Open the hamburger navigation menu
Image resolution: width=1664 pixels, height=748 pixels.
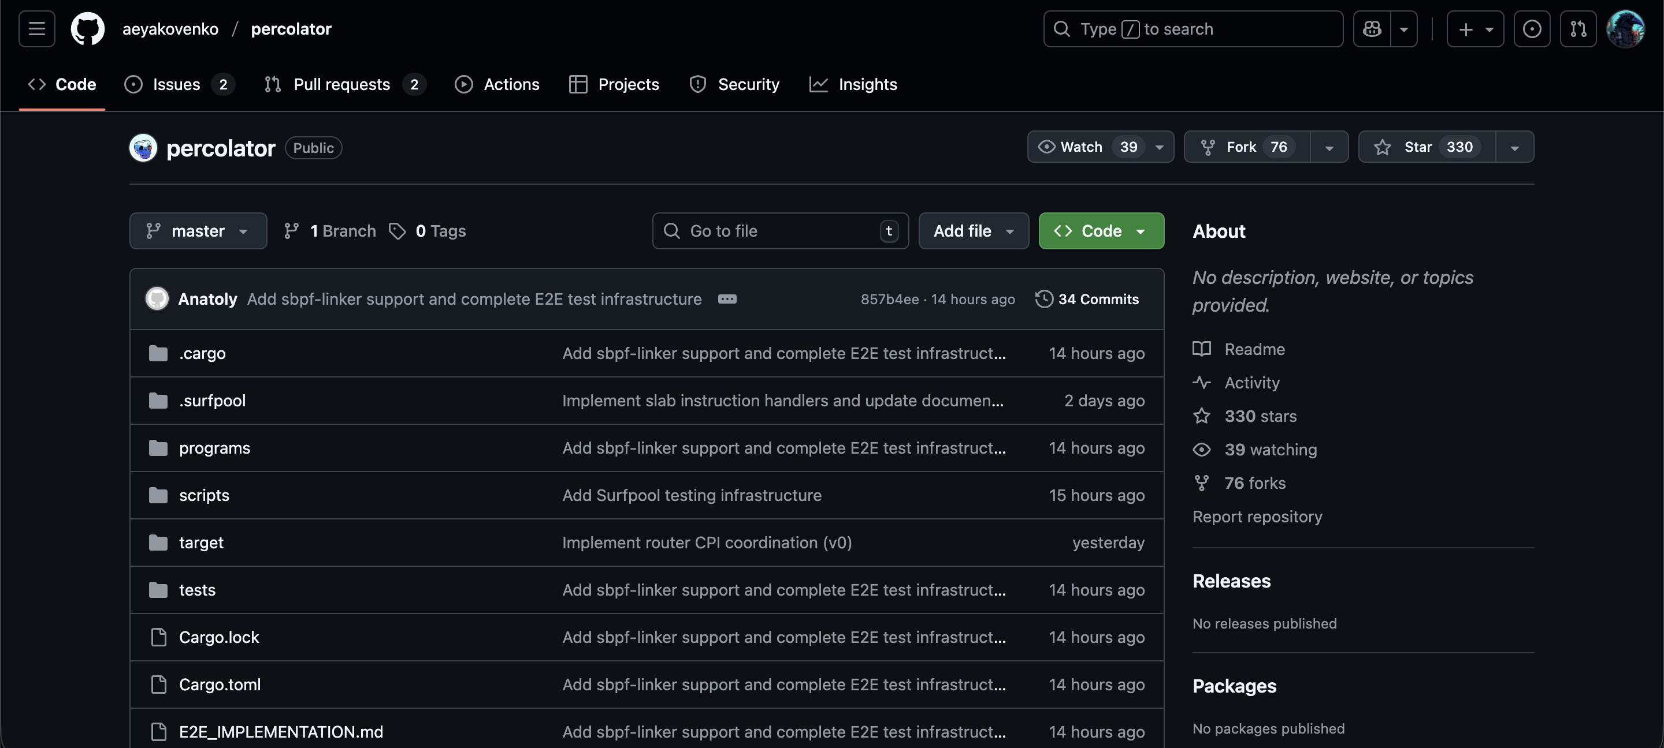pyautogui.click(x=37, y=29)
